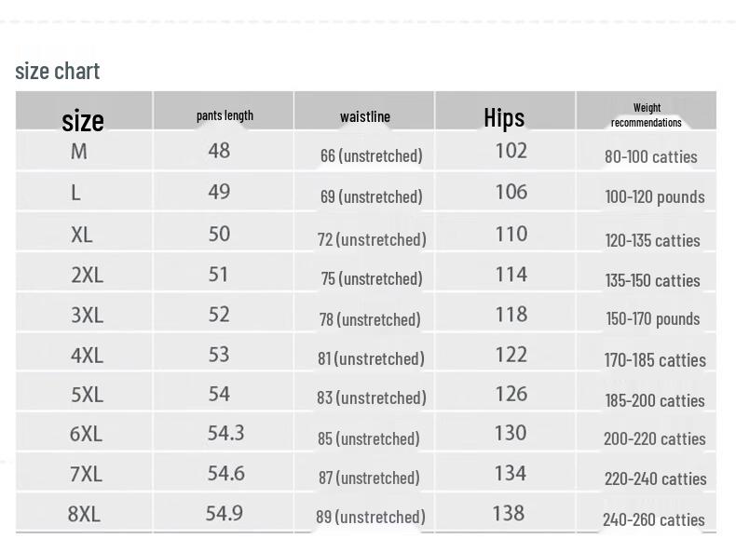Click hips value 138
Image resolution: width=736 pixels, height=552 pixels.
509,513
